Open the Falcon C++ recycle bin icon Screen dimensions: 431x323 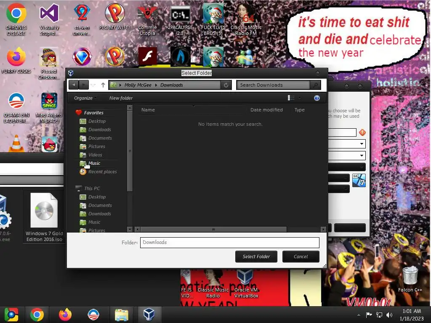point(410,279)
